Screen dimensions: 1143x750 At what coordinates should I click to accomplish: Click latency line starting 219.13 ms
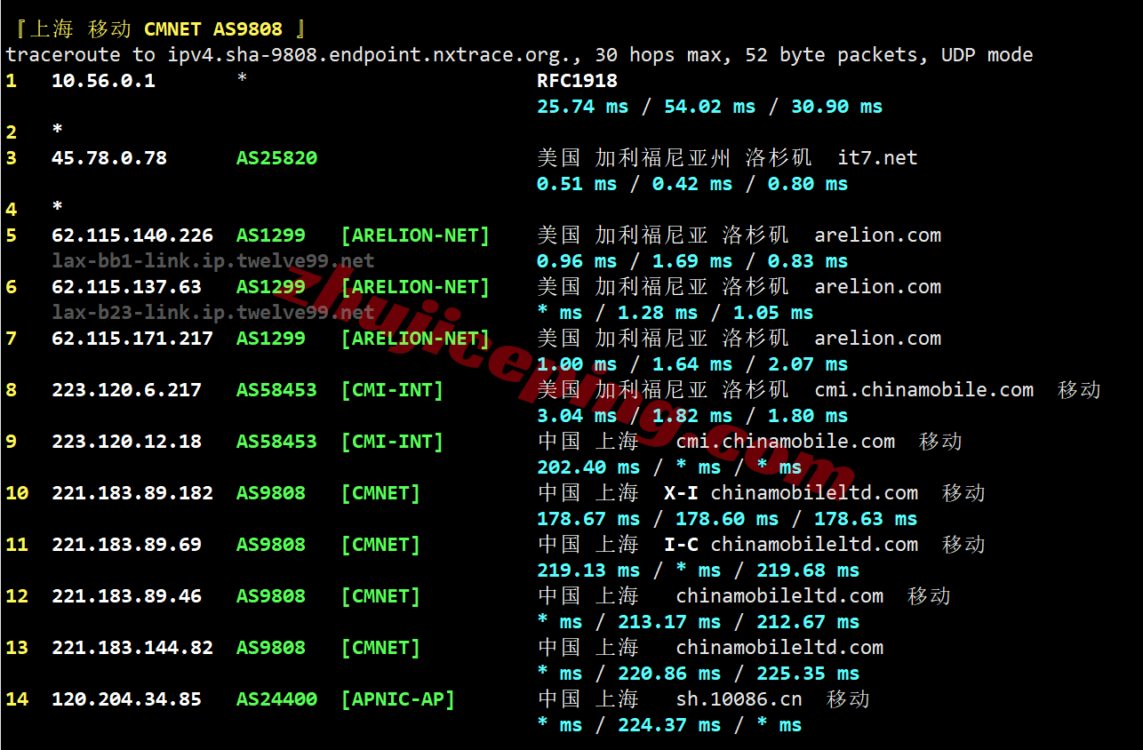pos(699,570)
